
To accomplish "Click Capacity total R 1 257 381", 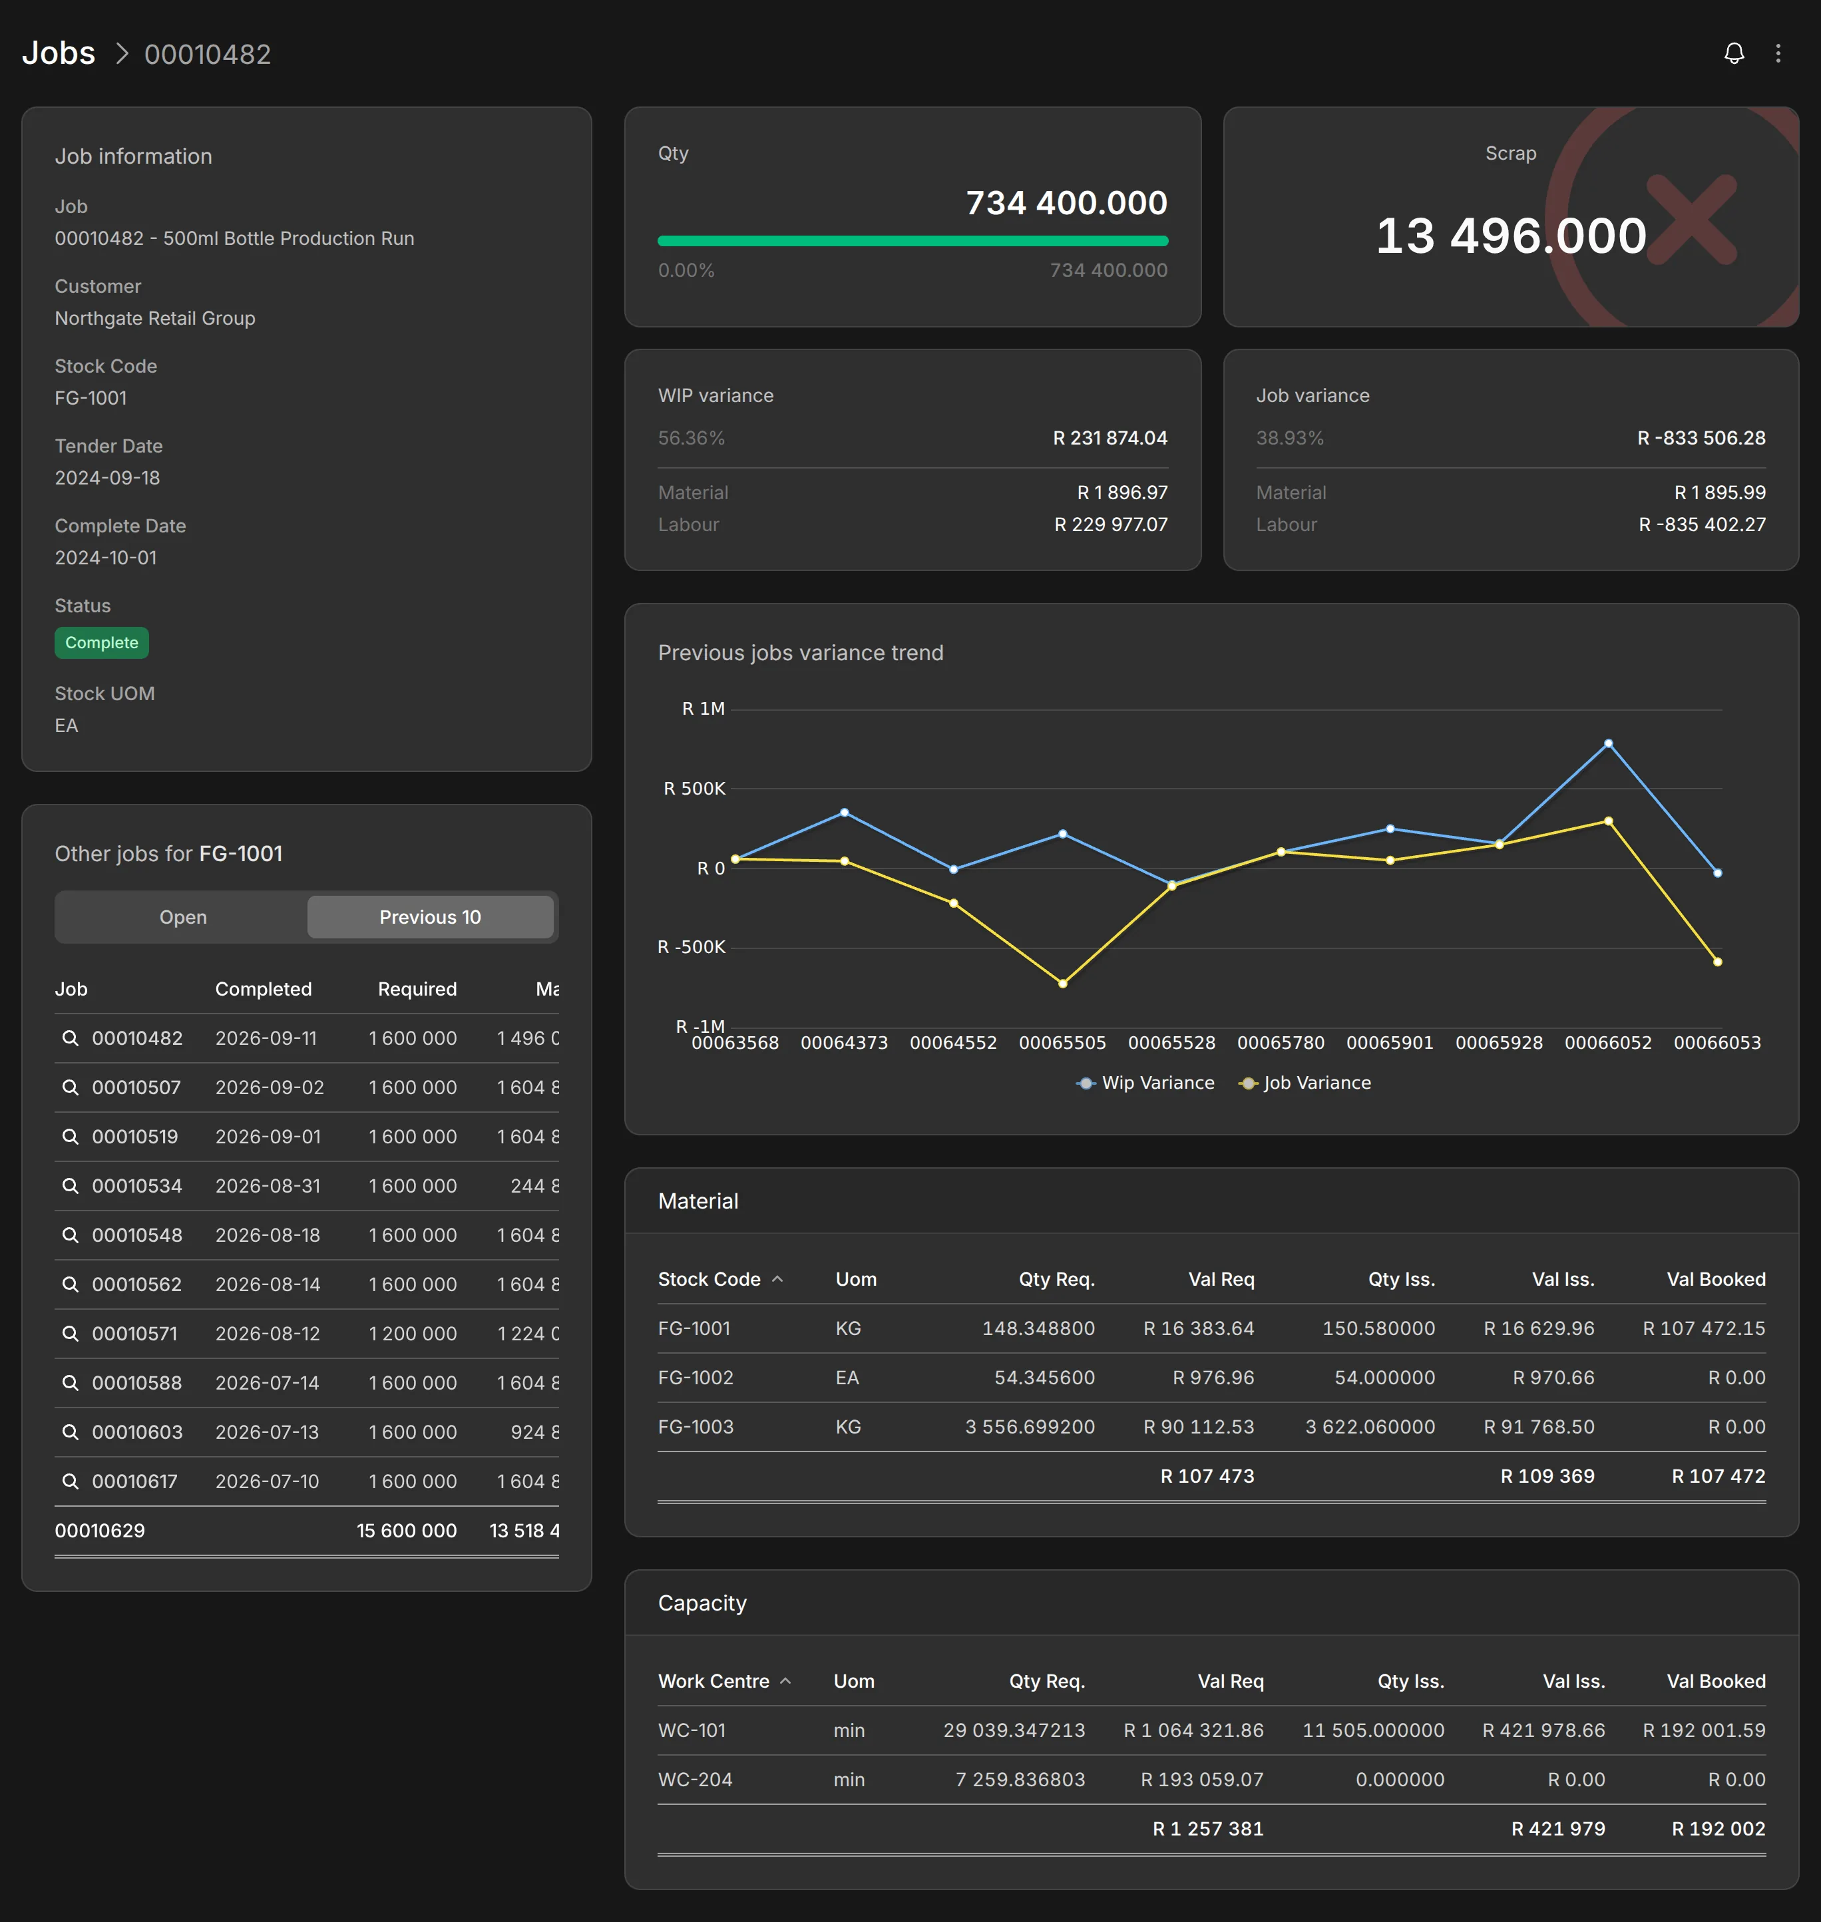I will tap(1207, 1829).
